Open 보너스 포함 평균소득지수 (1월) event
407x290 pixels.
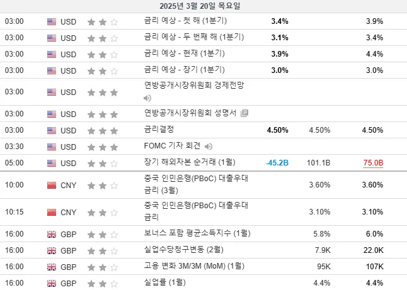[197, 233]
